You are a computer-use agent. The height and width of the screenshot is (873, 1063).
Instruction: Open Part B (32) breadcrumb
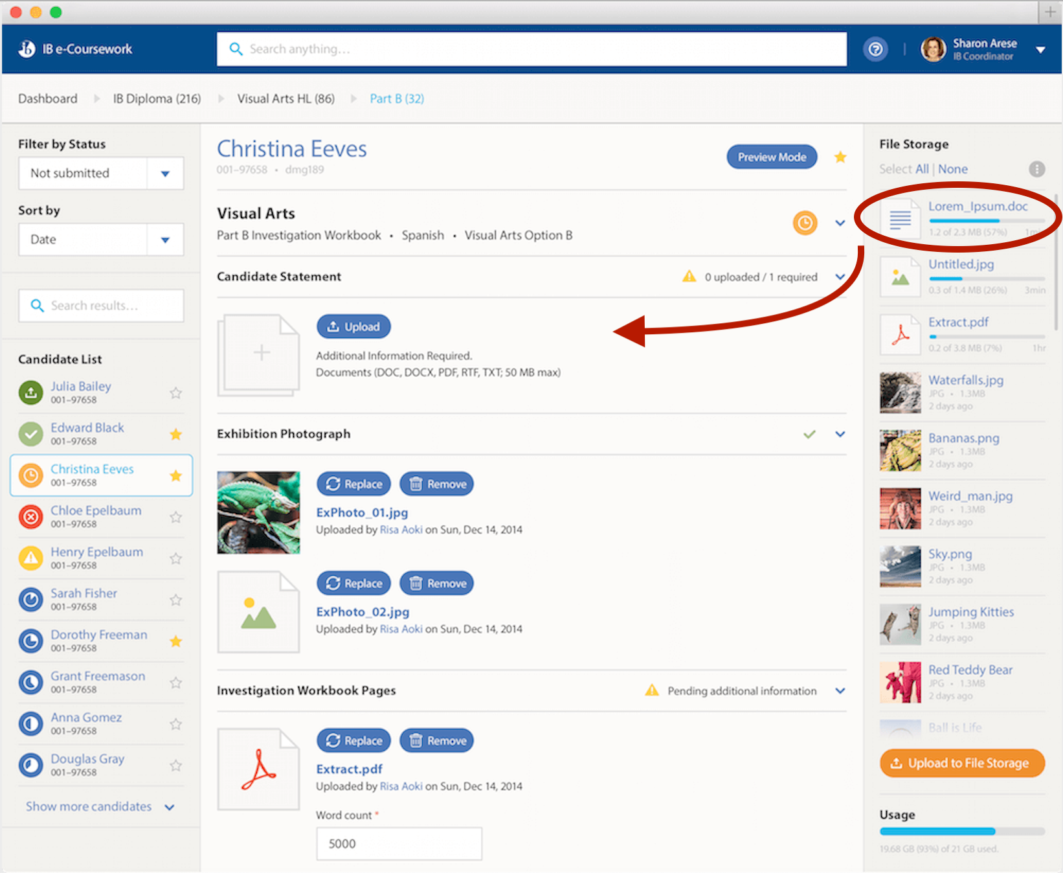click(x=397, y=98)
